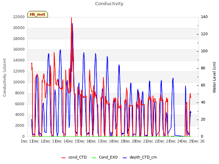Viewport: 219px width, 164px height.
Task: Toggle the depth_CTD_cm legend entry
Action: [x=140, y=157]
